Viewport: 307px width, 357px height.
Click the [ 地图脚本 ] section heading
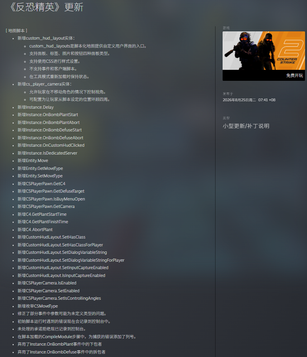pyautogui.click(x=16, y=31)
